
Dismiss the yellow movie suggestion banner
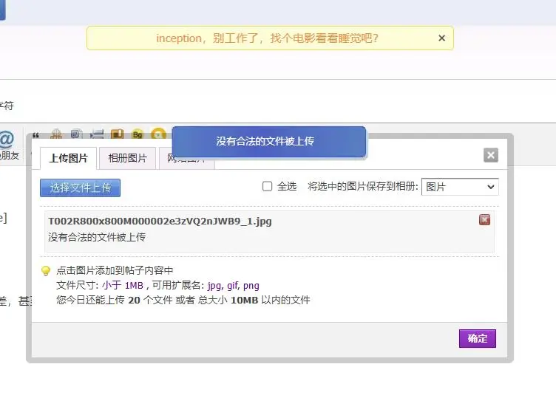click(441, 38)
